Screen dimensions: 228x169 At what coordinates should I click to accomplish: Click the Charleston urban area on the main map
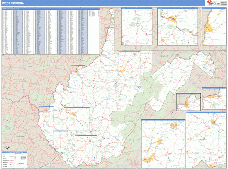coord(73,114)
